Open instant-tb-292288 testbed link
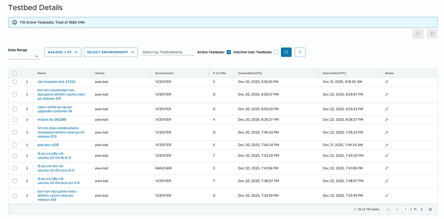 [52, 120]
